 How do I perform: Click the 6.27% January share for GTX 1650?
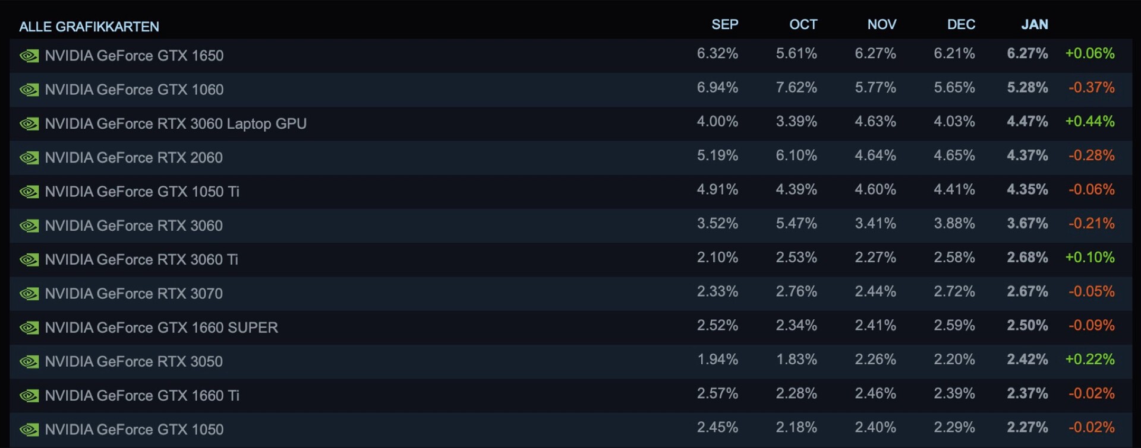tap(1027, 53)
